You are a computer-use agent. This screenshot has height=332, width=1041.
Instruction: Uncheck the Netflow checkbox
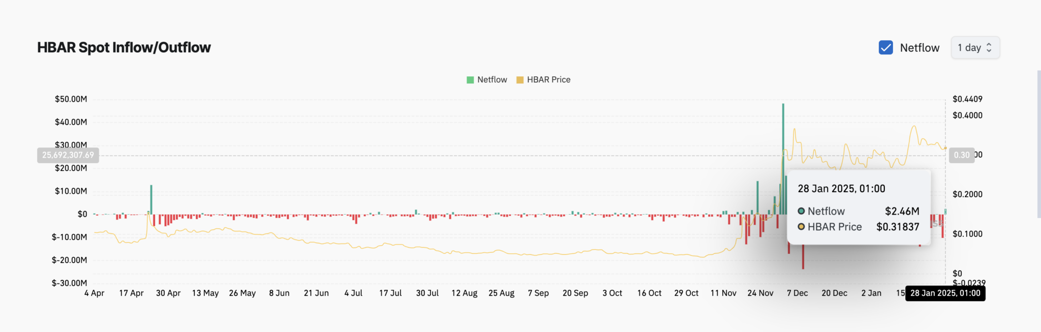click(885, 48)
